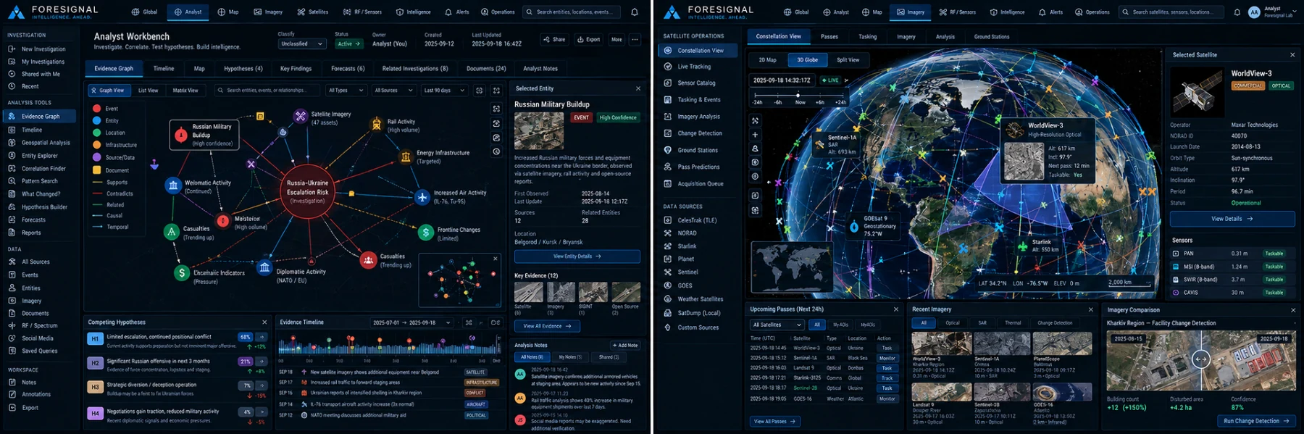Click View All Evidence button
Image resolution: width=1304 pixels, height=434 pixels.
[547, 326]
